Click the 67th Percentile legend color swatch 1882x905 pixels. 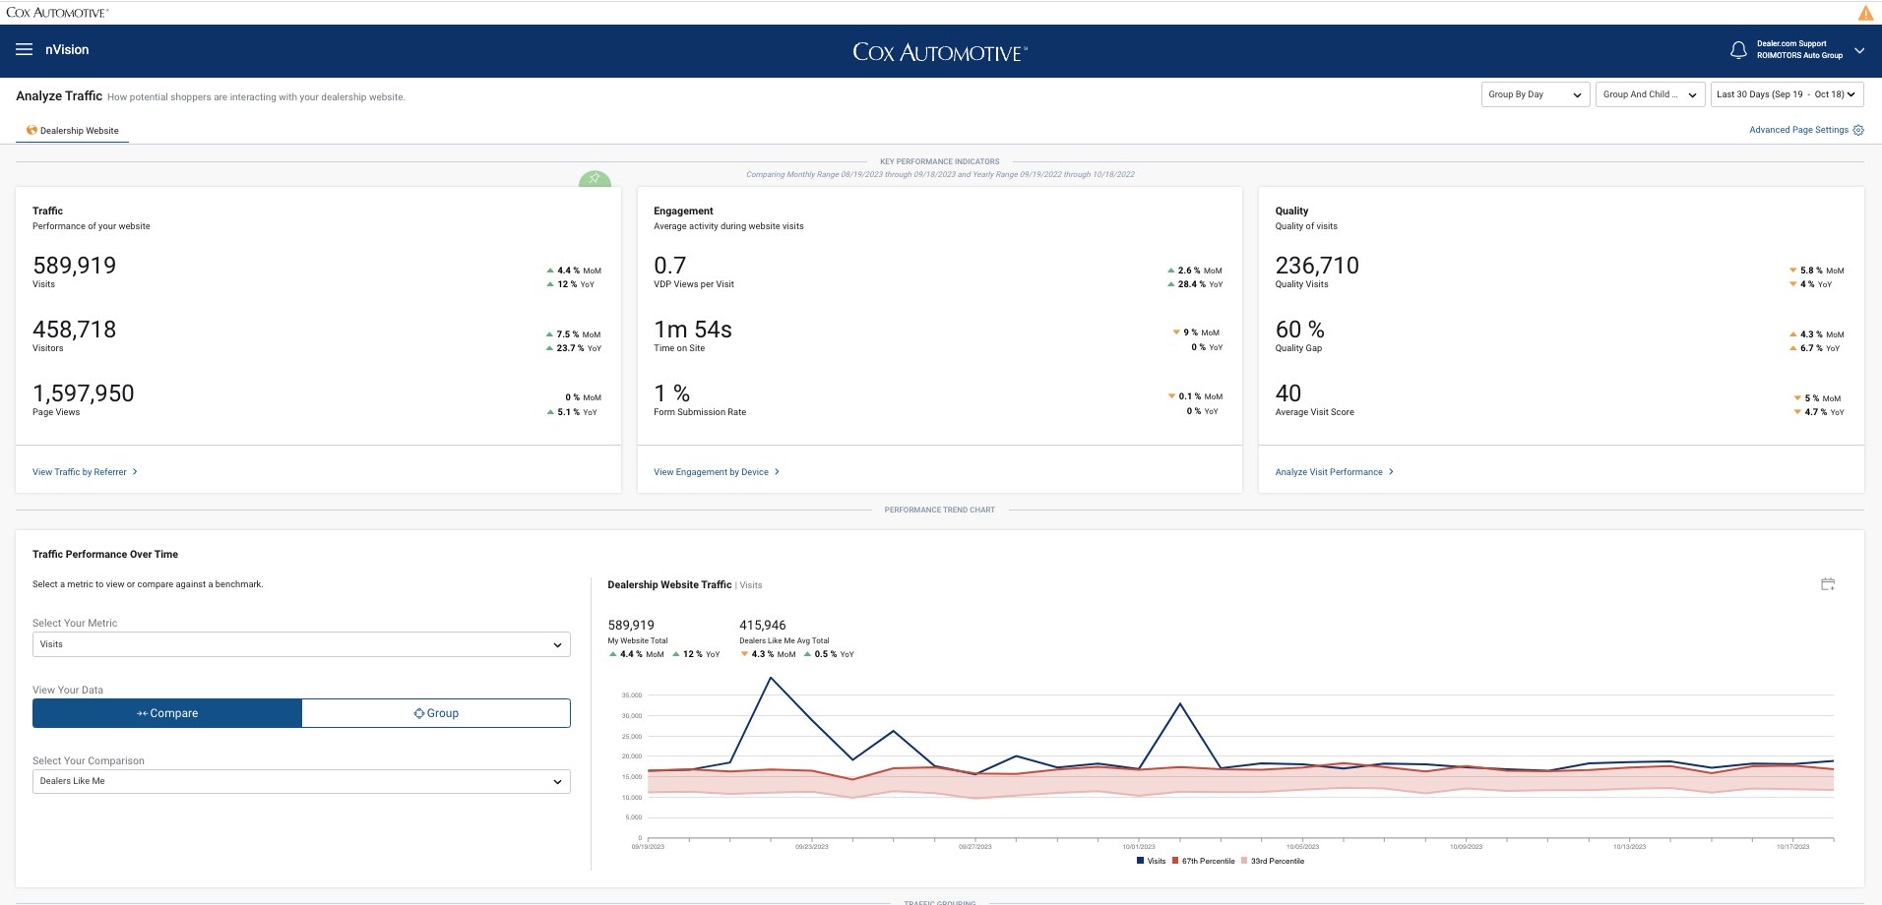click(1175, 861)
